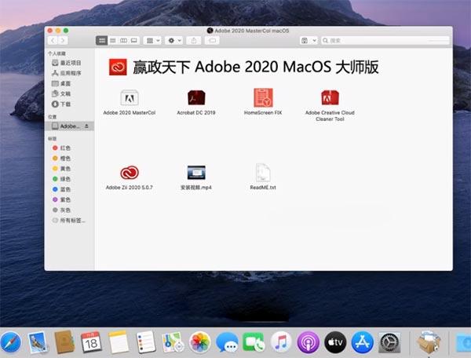Open Mail stamp icon in Dock

point(38,342)
